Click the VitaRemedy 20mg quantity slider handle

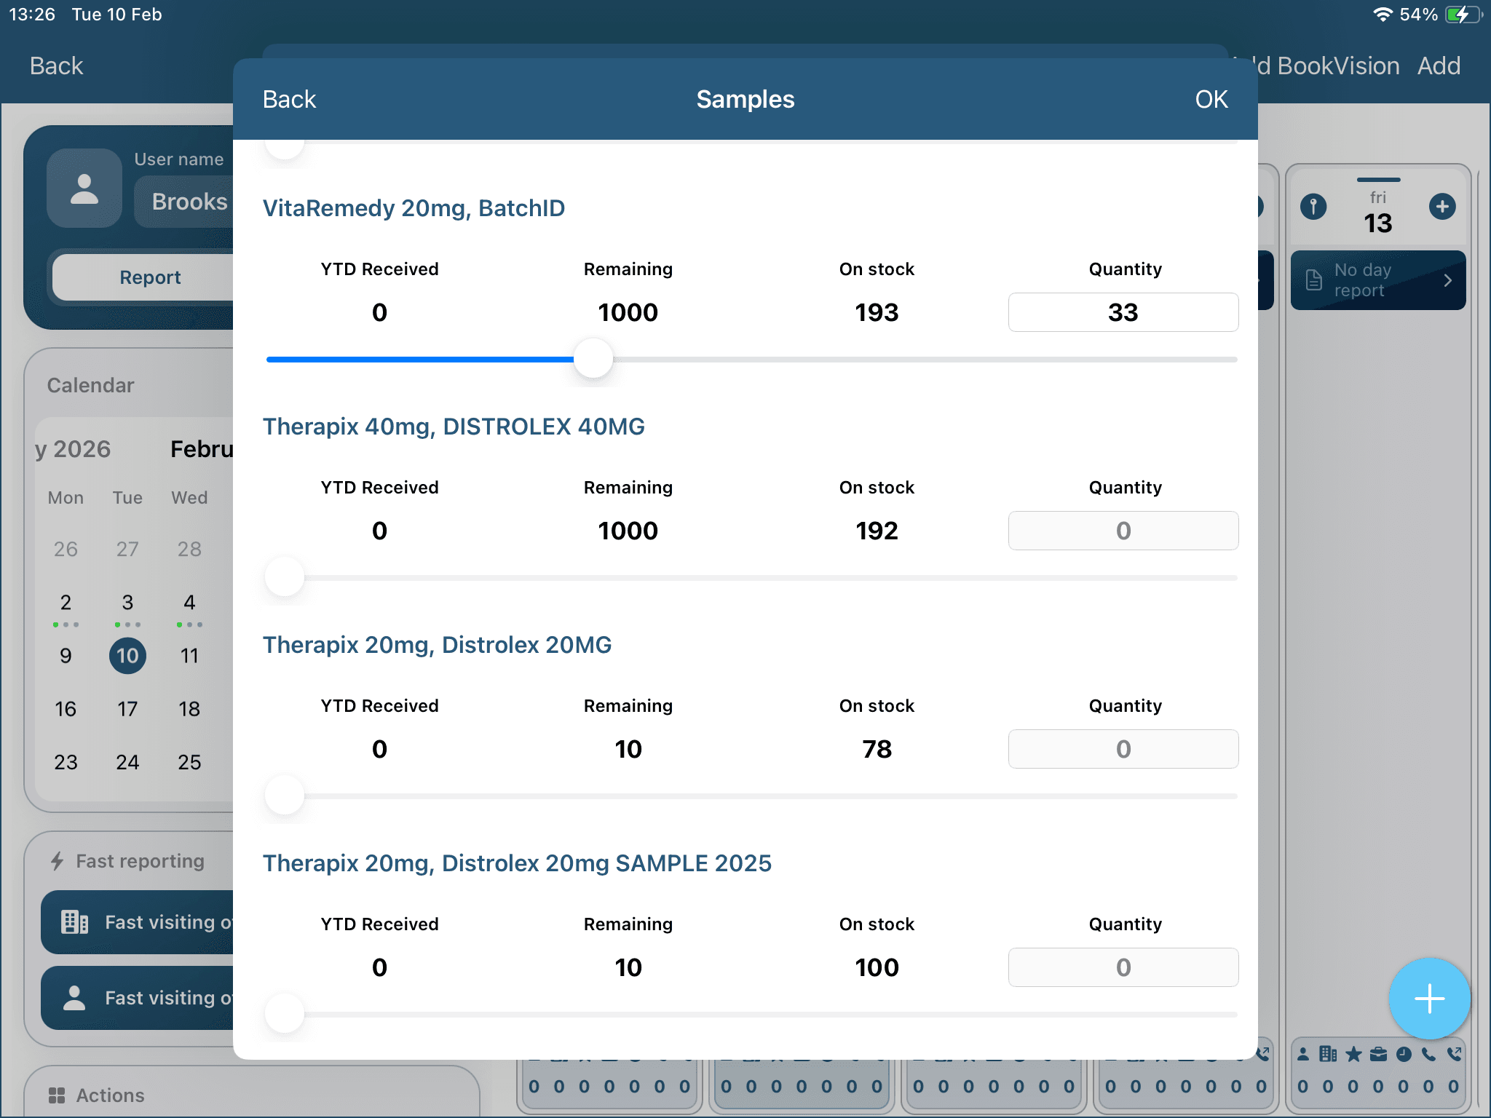(x=593, y=359)
